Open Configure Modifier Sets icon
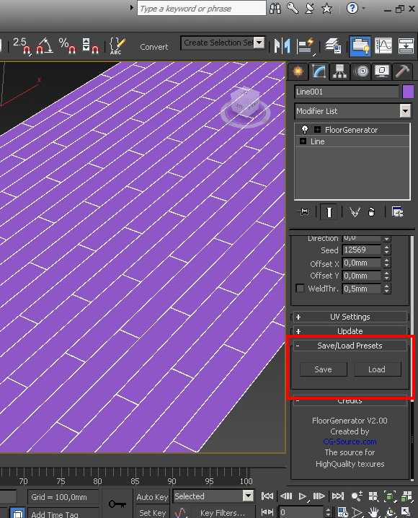 point(398,212)
